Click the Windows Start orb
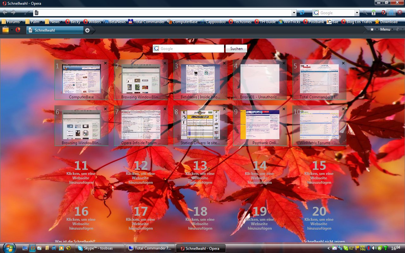This screenshot has height=253, width=405. tap(9, 248)
